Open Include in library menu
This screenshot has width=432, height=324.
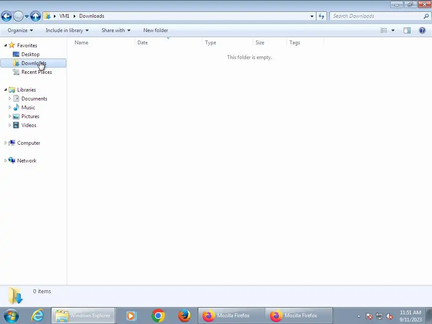coord(67,30)
